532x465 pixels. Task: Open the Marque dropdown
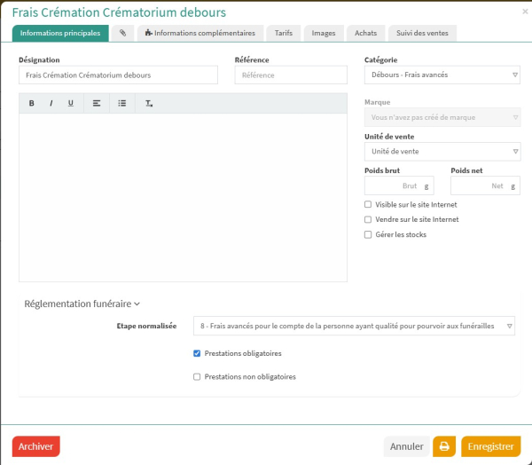point(442,117)
